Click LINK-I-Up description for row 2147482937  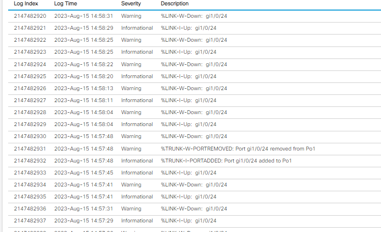pos(188,220)
